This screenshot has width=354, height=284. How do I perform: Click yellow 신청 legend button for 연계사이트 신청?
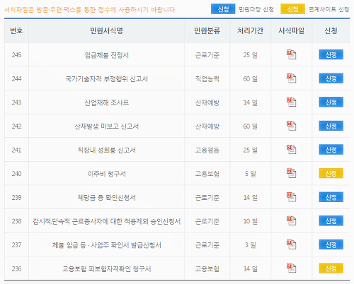[x=292, y=9]
